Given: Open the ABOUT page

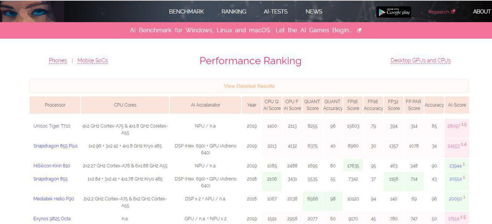Looking at the screenshot, I should (x=482, y=12).
